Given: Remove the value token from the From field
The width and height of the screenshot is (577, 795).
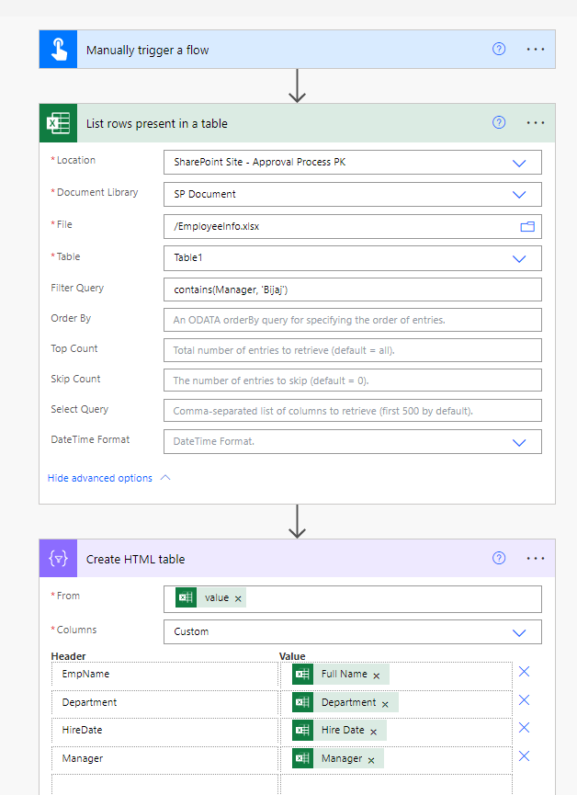Looking at the screenshot, I should point(239,598).
